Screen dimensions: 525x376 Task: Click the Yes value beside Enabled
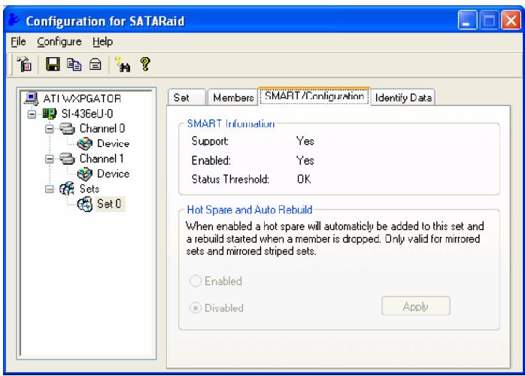tap(305, 160)
